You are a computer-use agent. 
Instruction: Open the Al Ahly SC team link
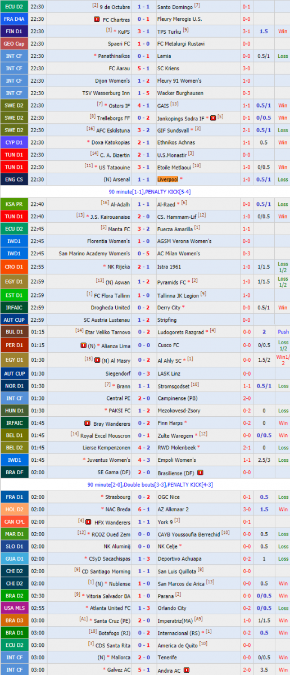(x=170, y=359)
